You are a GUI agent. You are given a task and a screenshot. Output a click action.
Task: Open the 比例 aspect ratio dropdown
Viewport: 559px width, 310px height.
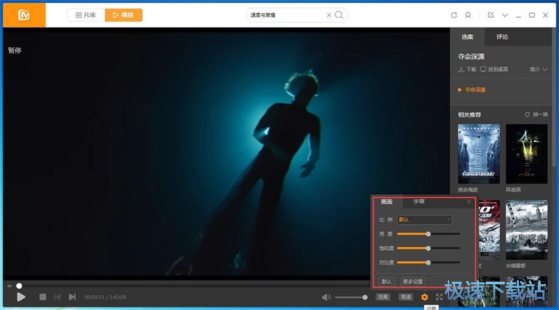[424, 220]
